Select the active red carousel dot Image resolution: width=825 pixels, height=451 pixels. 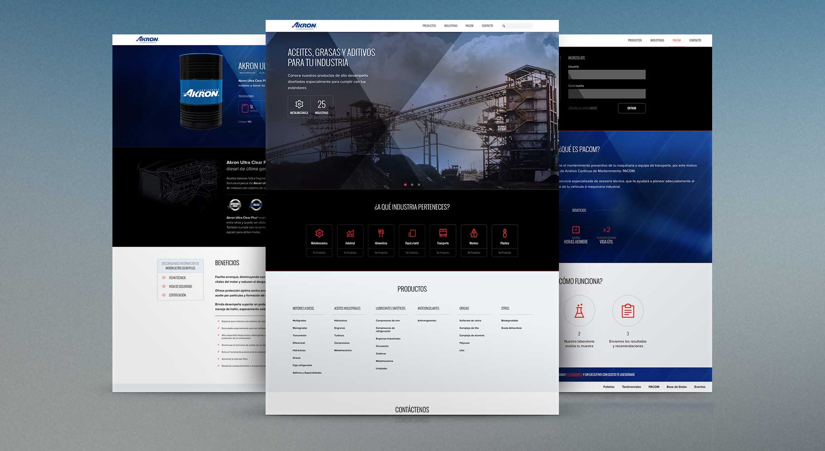point(405,185)
